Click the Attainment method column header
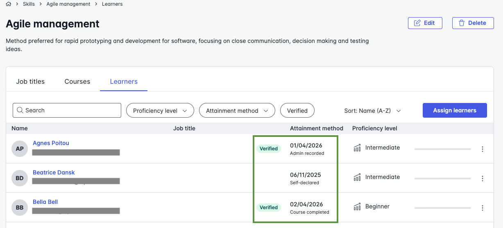This screenshot has height=228, width=503. click(317, 128)
